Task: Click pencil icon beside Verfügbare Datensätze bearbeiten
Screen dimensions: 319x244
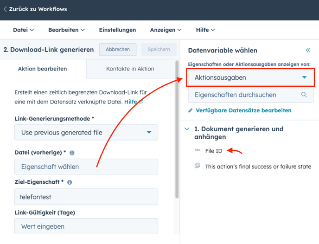Action: [x=191, y=110]
